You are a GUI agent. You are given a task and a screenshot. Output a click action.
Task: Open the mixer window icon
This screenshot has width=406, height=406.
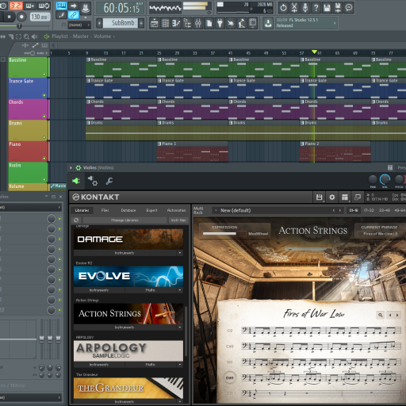click(198, 24)
